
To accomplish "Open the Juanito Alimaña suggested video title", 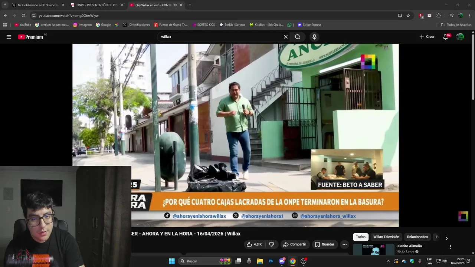I will [x=409, y=246].
